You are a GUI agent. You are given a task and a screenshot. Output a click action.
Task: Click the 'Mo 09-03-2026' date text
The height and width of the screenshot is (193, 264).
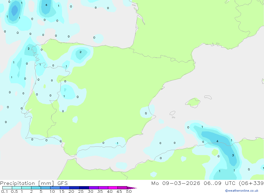point(176,183)
